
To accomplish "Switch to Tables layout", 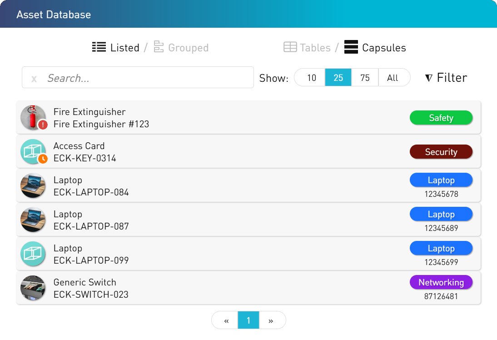I will click(x=315, y=48).
